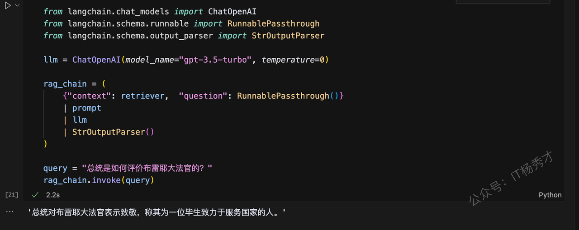Click RunnablePassthrough in the import line

273,23
